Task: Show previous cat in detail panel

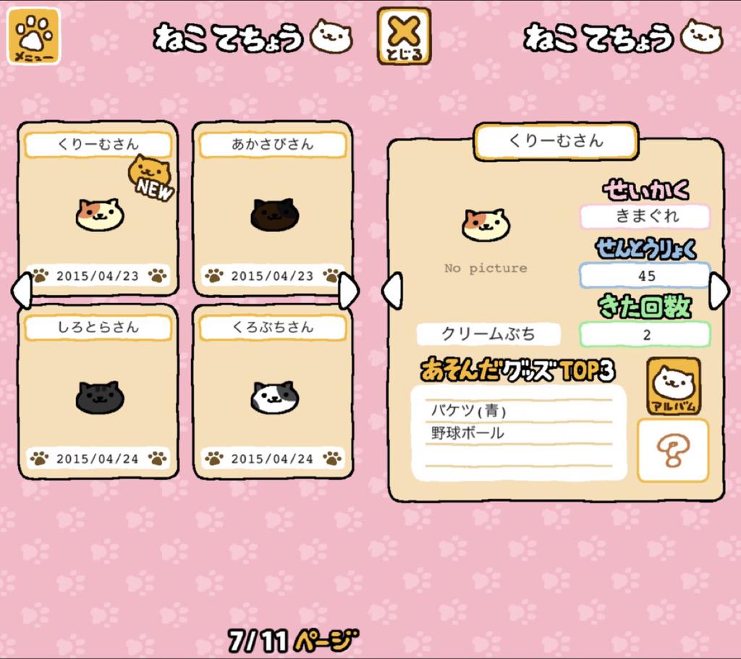Action: [x=392, y=291]
